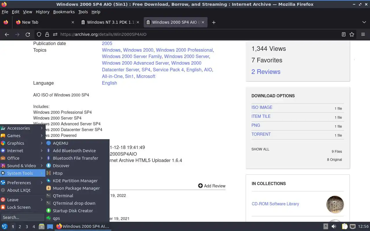Select About LXQt menu entry
Image resolution: width=370 pixels, height=231 pixels.
(x=22, y=190)
